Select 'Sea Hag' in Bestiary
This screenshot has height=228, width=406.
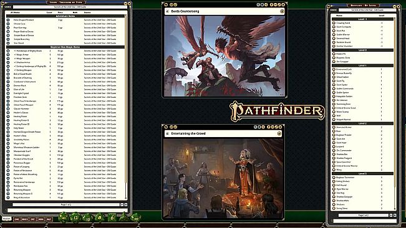[362, 193]
